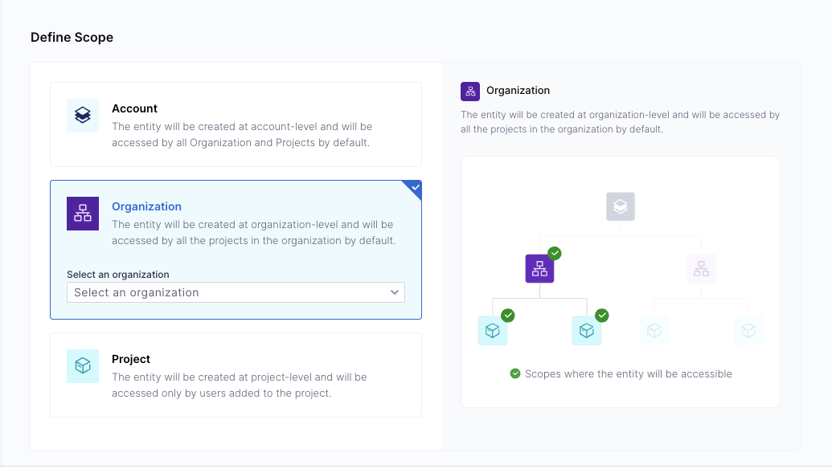Viewport: 832px width, 469px height.
Task: Click the Project cube icon in card
Action: [x=83, y=365]
